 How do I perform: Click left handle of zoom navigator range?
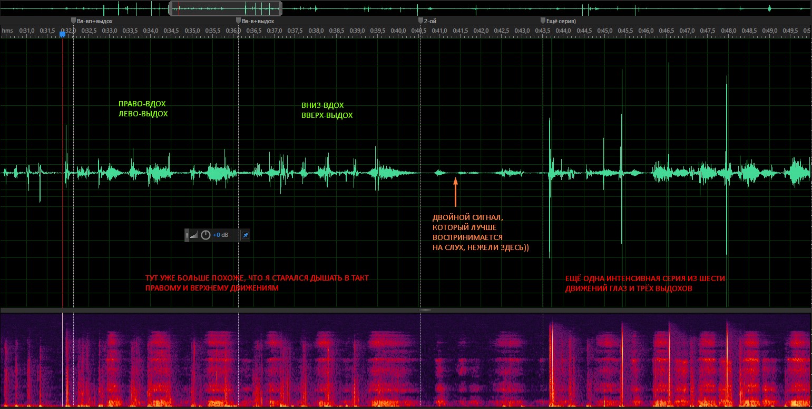[x=171, y=8]
